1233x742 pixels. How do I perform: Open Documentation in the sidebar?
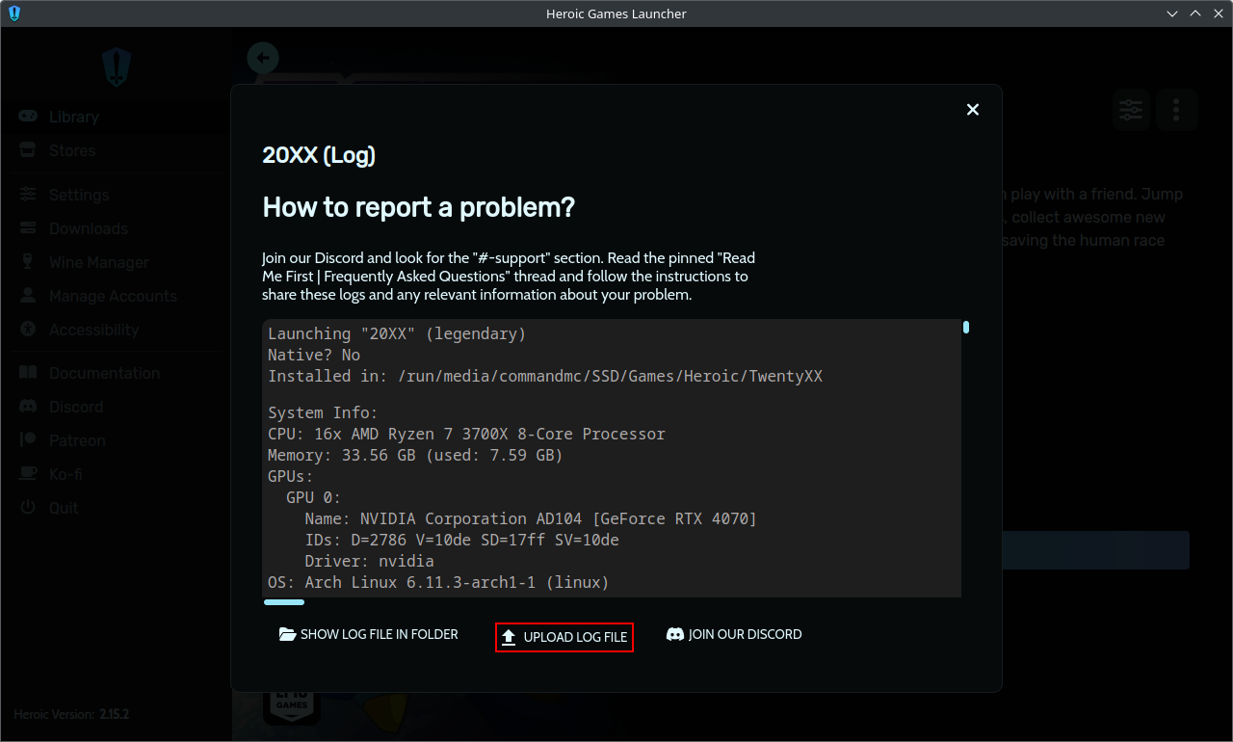[x=104, y=373]
